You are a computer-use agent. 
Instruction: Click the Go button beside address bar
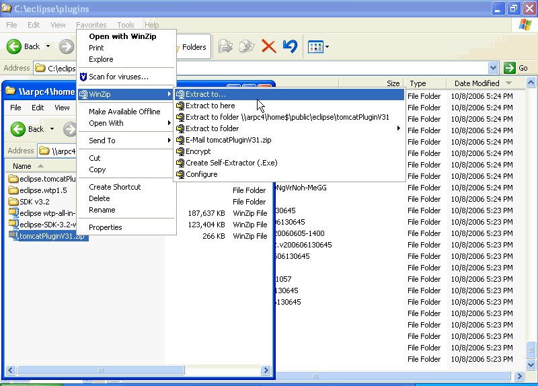516,68
